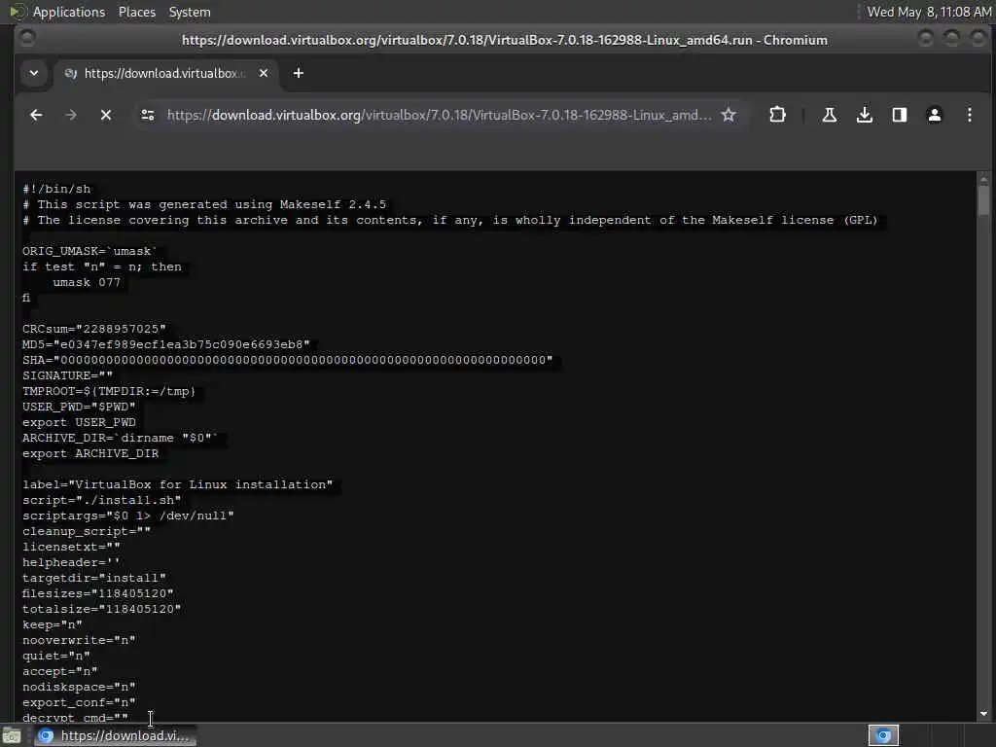Click the MD5 checksum line

(x=166, y=344)
